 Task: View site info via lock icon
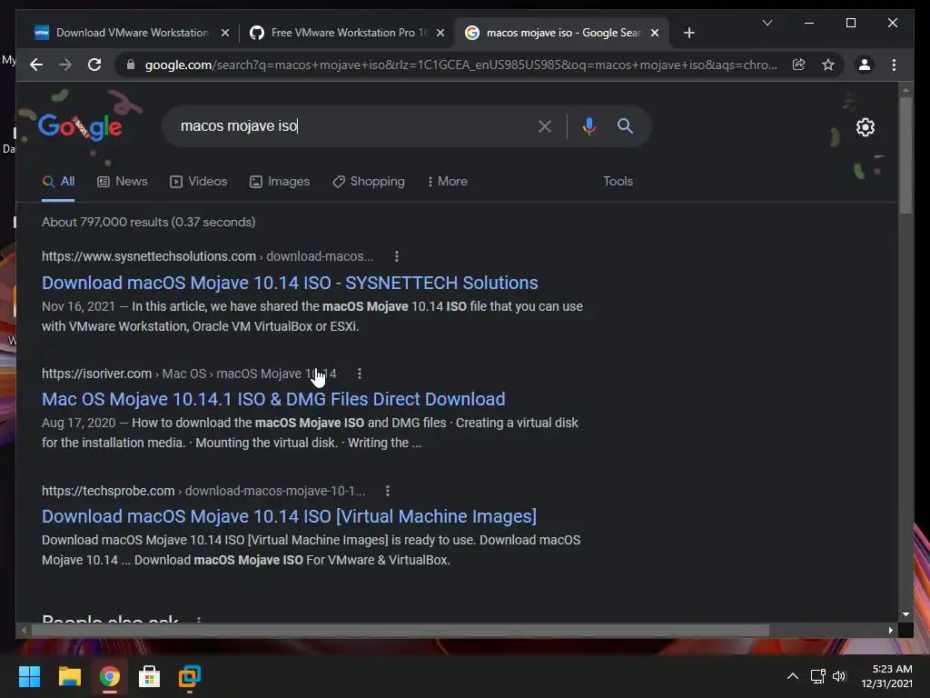coord(131,65)
